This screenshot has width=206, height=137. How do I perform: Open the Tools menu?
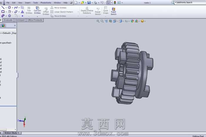[35, 3]
